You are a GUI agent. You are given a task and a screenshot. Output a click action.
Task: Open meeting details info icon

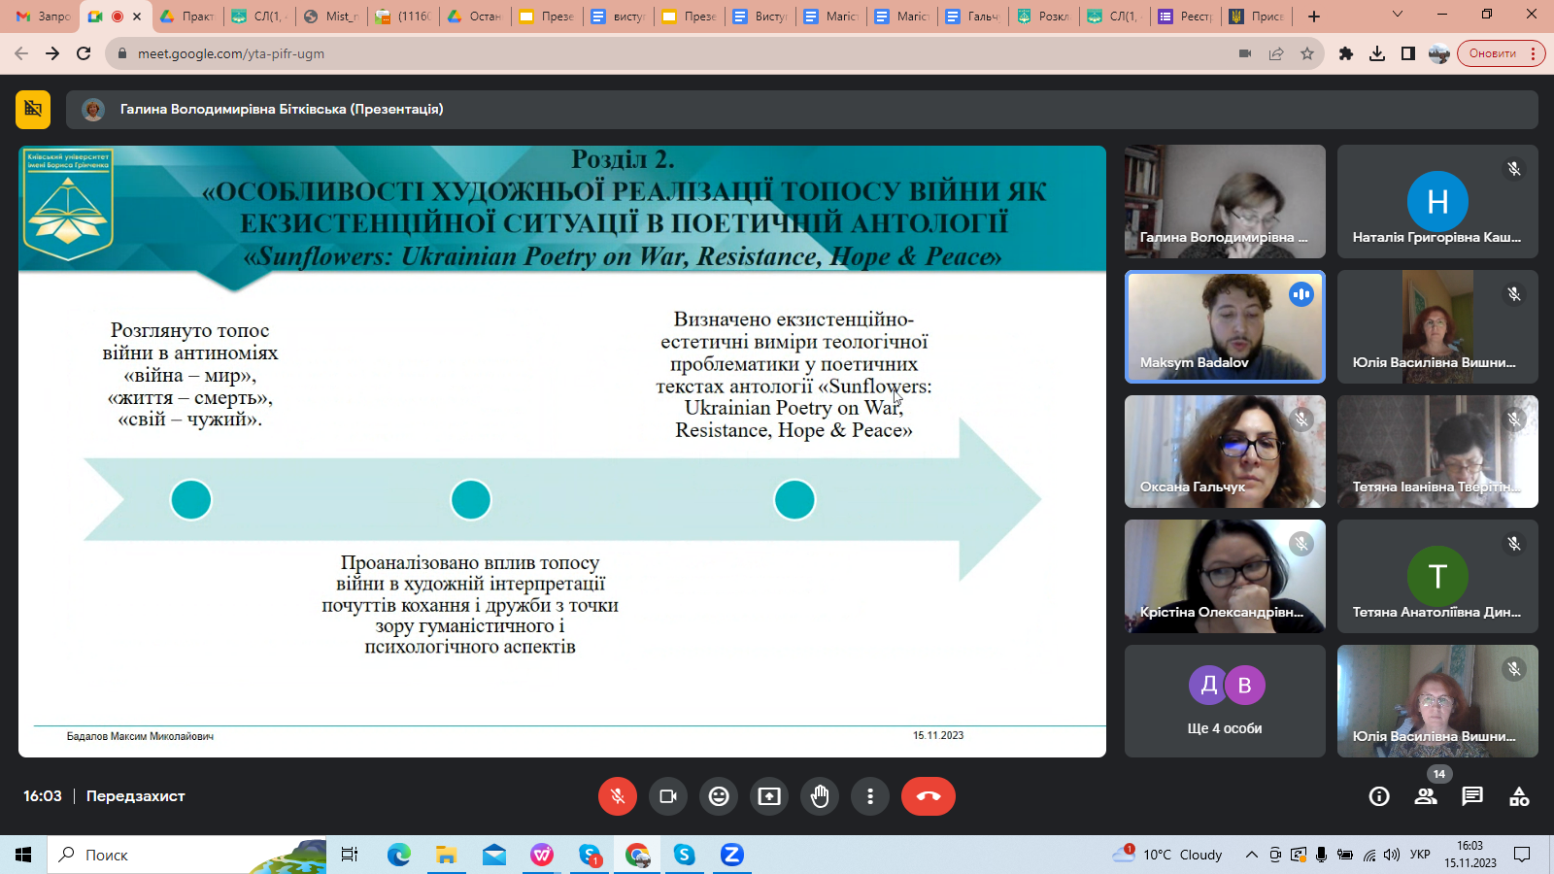(1379, 796)
